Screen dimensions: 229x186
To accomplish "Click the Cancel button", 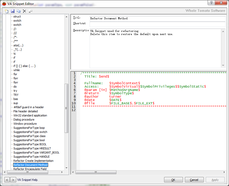I will click(x=194, y=180).
